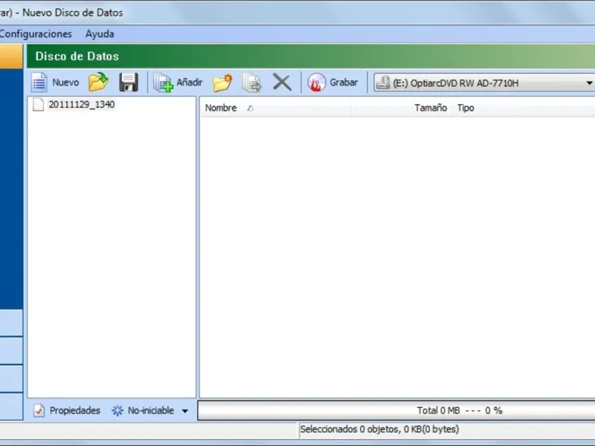
Task: Click Grabar to burn the disc
Action: (332, 83)
